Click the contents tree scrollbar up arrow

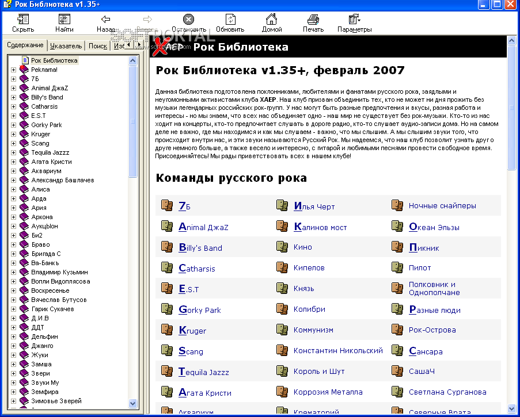132,60
